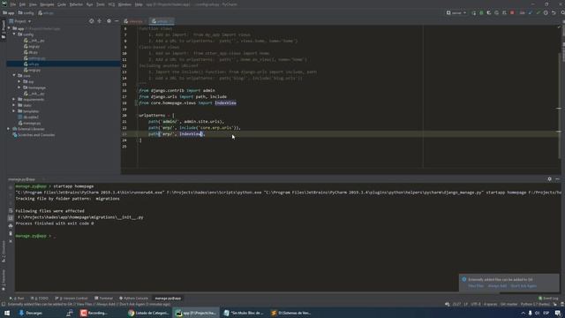Open the Python Console tab
The width and height of the screenshot is (565, 318).
tap(133, 299)
